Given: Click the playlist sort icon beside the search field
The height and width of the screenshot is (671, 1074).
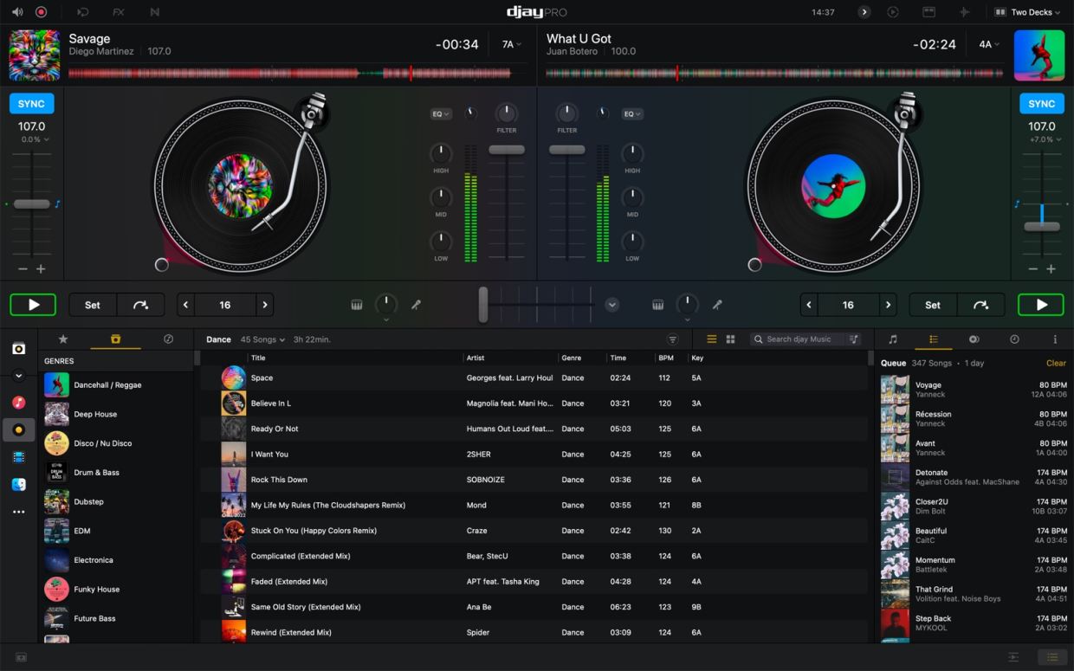Looking at the screenshot, I should pyautogui.click(x=854, y=339).
